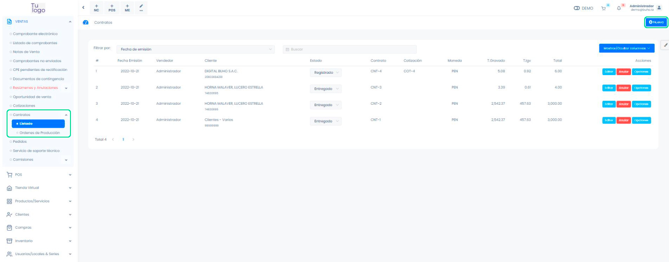Screen dimensions: 669x262
Task: Click the Nuevo button
Action: (656, 22)
